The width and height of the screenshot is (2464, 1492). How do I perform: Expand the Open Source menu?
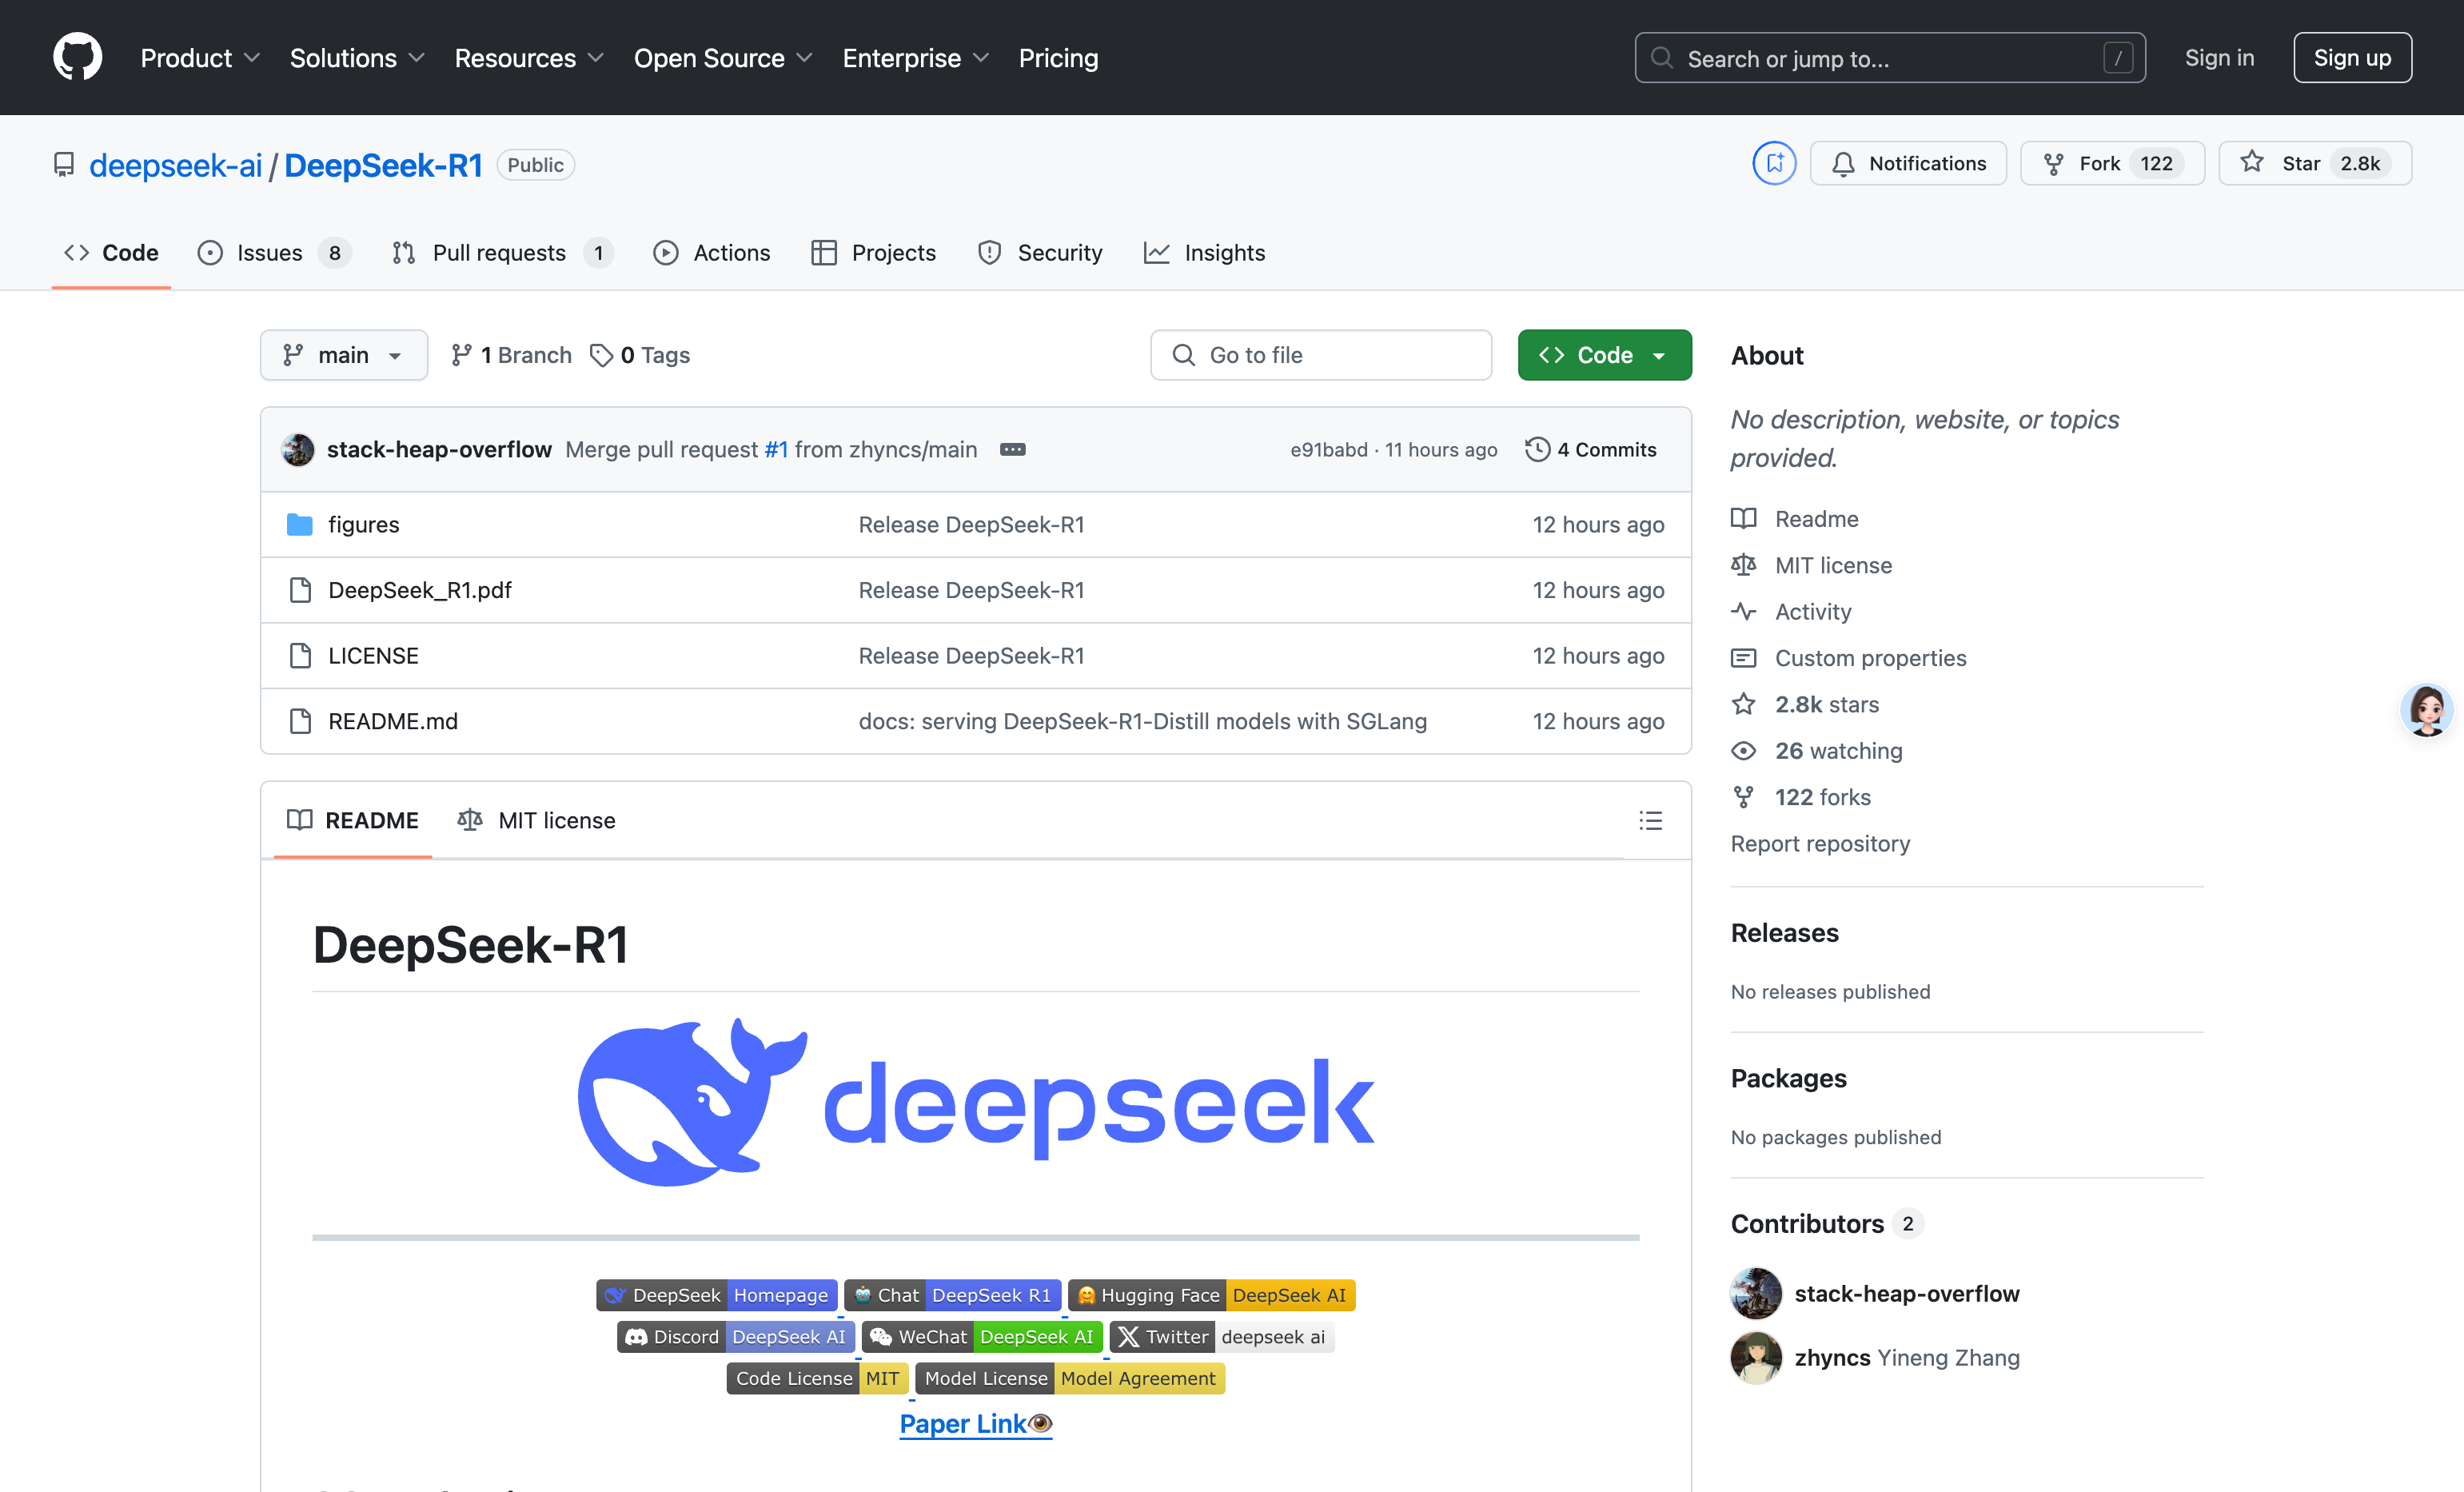click(x=723, y=58)
